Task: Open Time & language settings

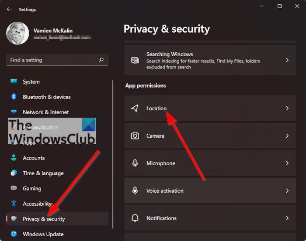Action: coord(43,173)
